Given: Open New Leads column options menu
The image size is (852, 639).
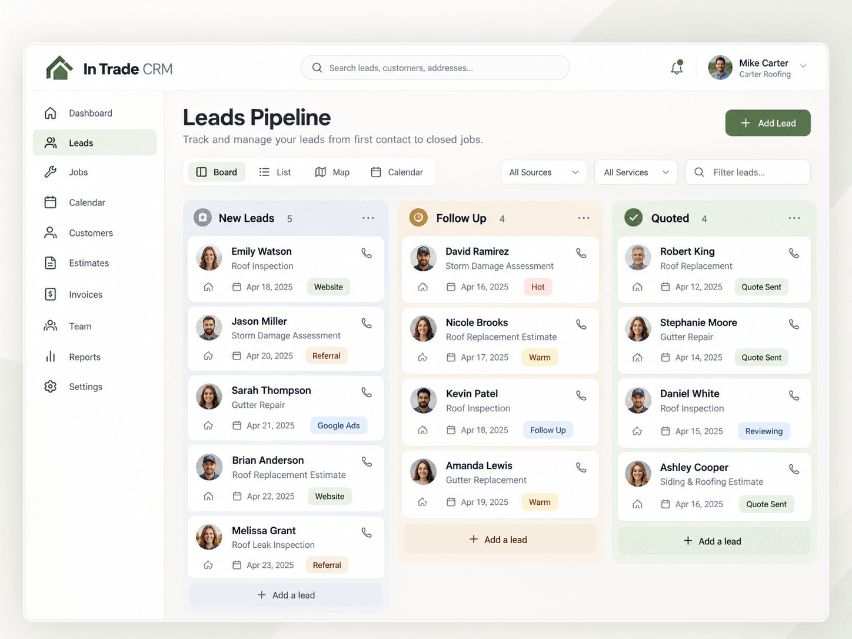Looking at the screenshot, I should click(368, 218).
